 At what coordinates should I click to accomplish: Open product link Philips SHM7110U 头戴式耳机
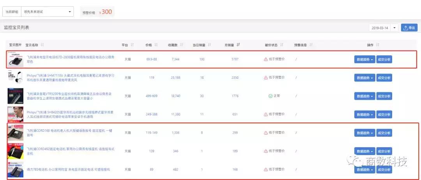click(x=70, y=78)
